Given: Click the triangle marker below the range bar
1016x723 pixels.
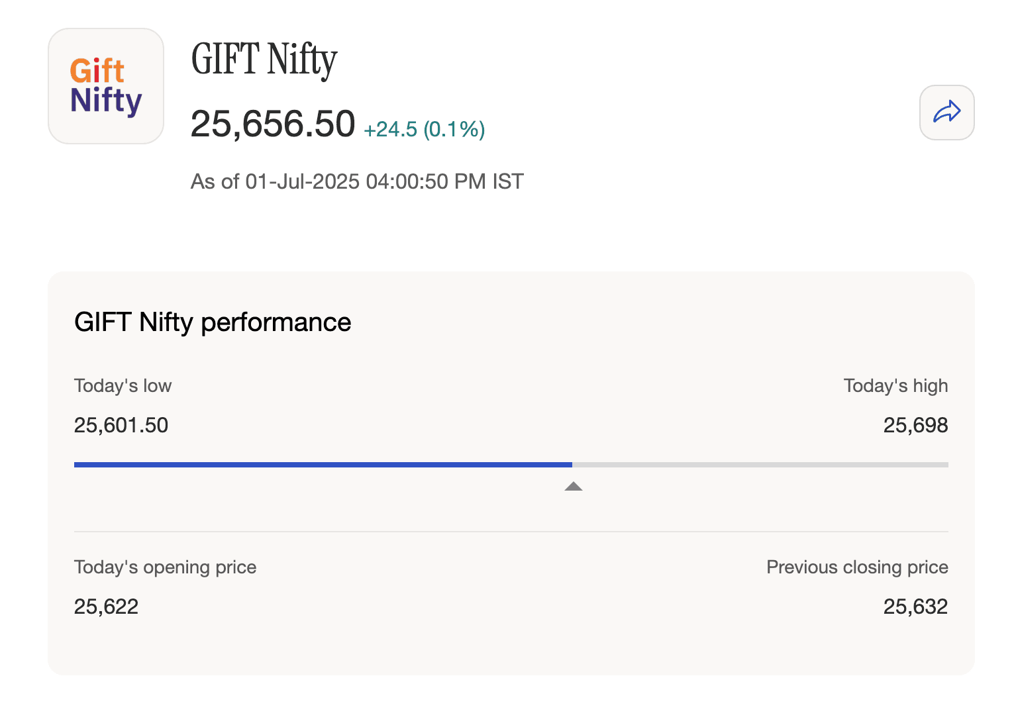Looking at the screenshot, I should (573, 487).
